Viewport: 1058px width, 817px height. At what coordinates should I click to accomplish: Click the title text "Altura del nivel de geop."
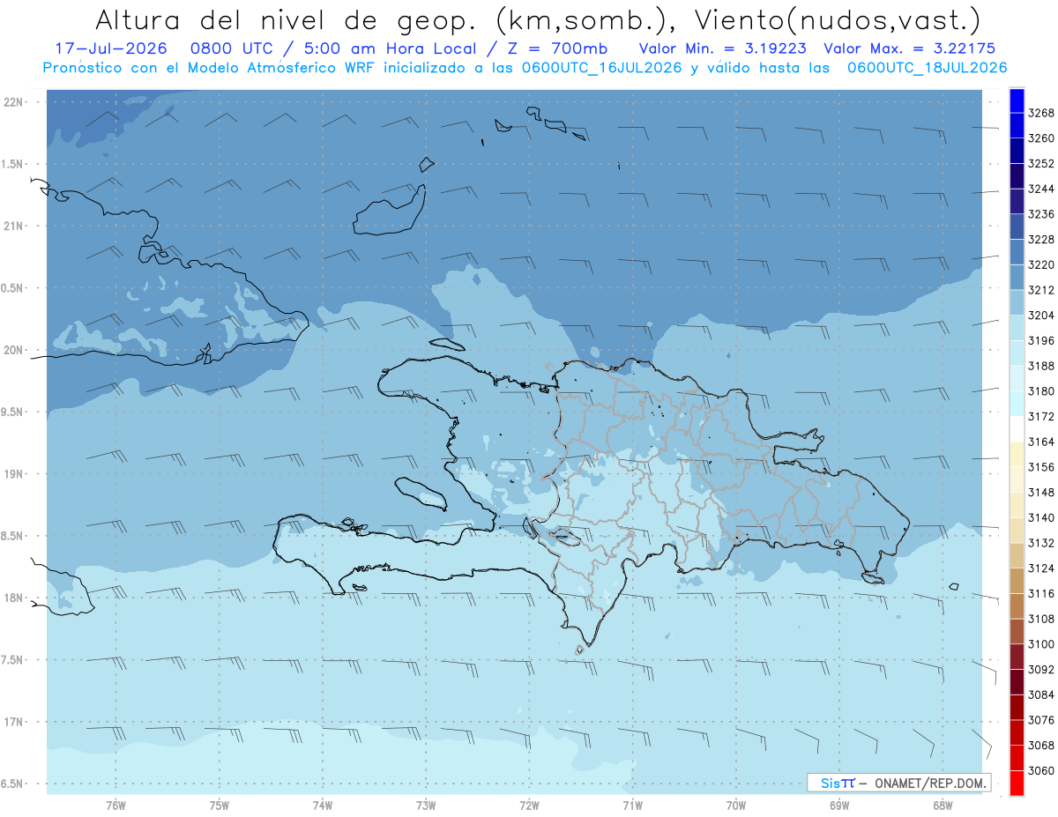284,19
